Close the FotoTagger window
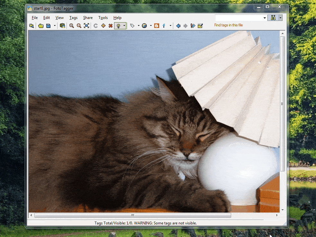316x237 pixels. click(279, 7)
